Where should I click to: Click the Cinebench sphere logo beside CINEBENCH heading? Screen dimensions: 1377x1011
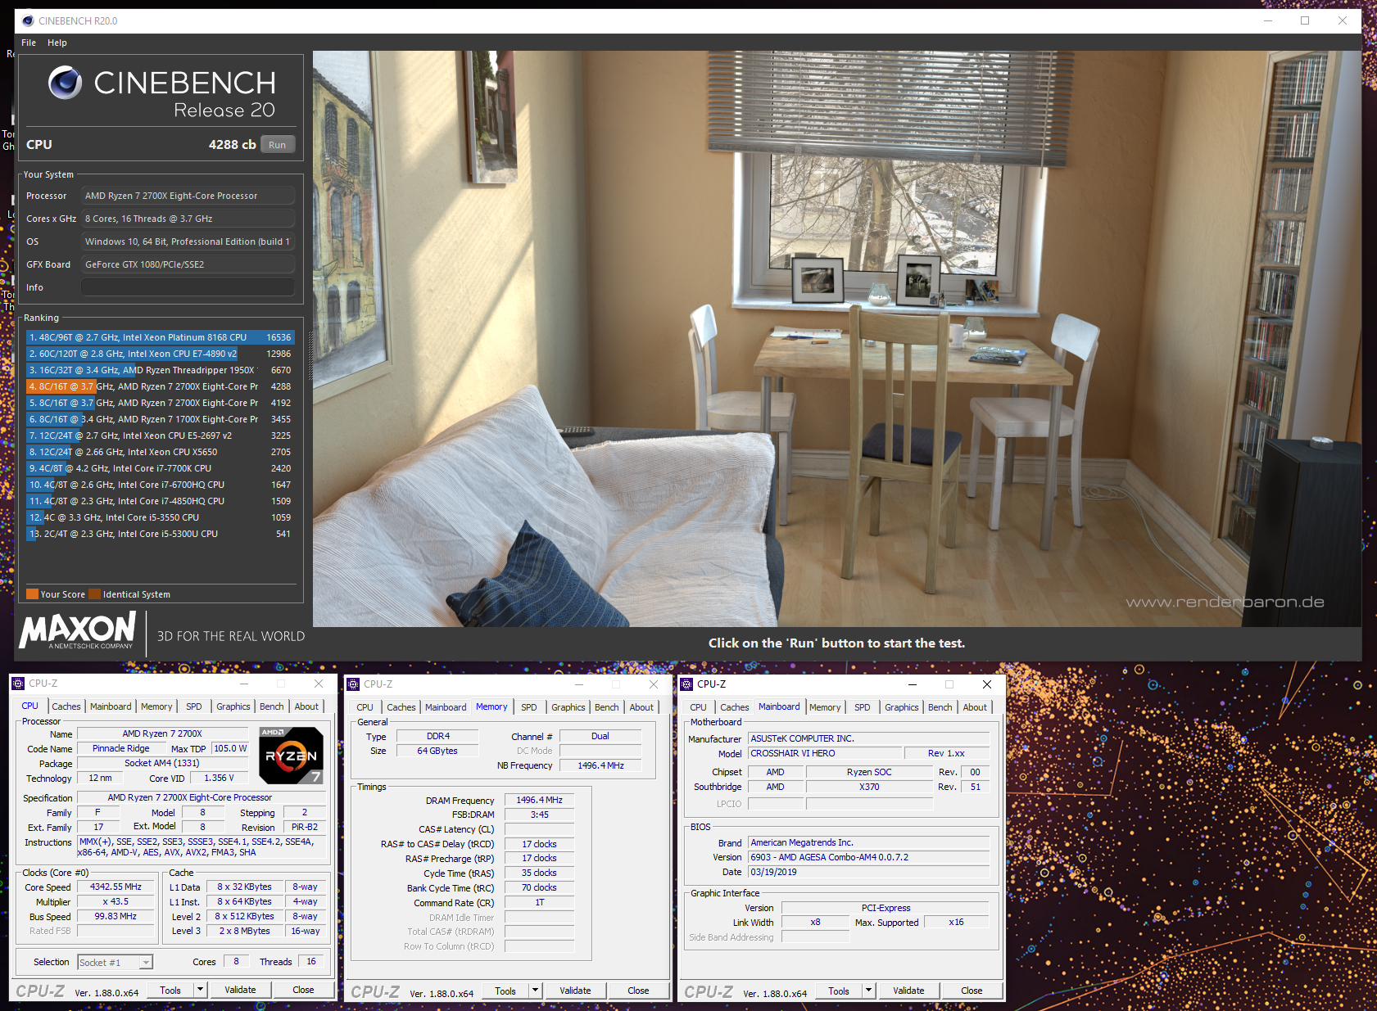[65, 83]
